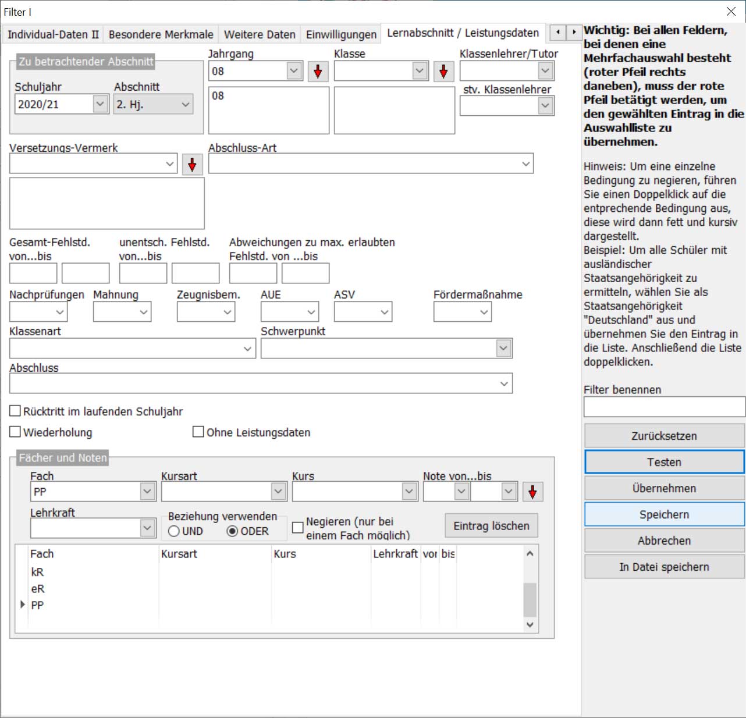Open the Abschnitt dropdown
Image resolution: width=746 pixels, height=718 pixels.
[x=186, y=105]
